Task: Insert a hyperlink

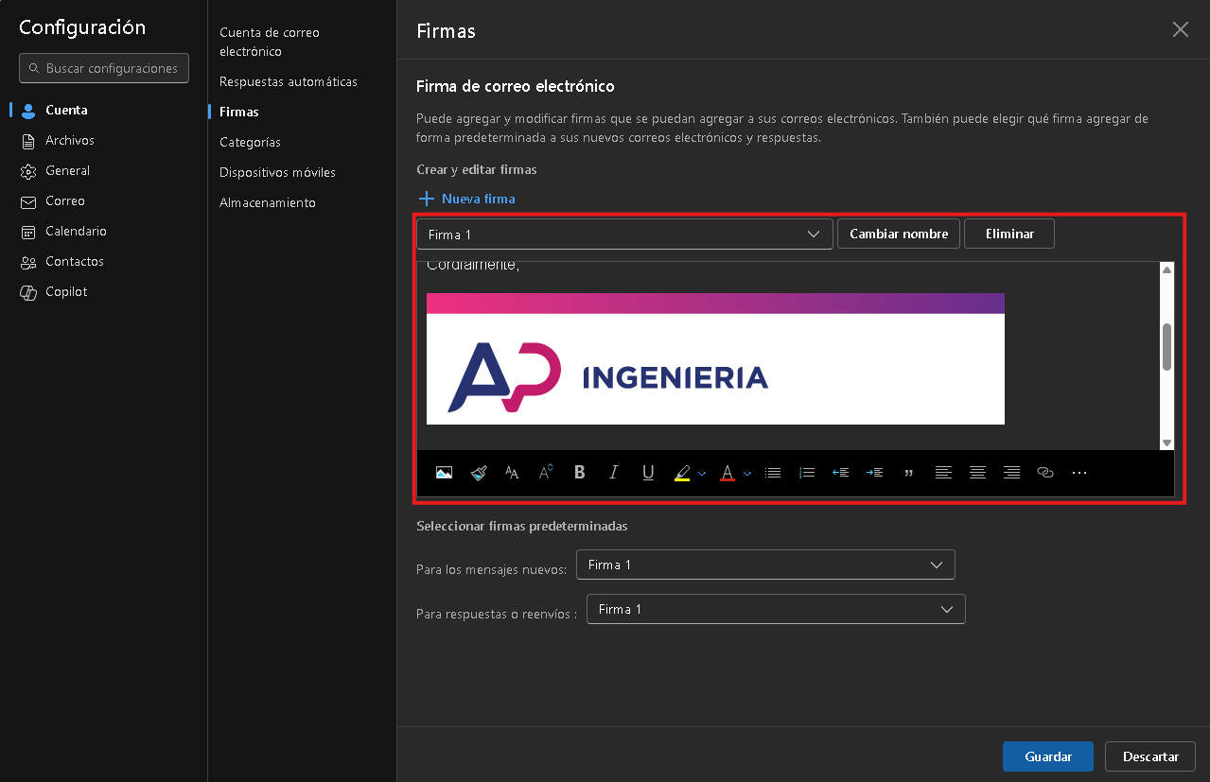Action: click(1045, 473)
